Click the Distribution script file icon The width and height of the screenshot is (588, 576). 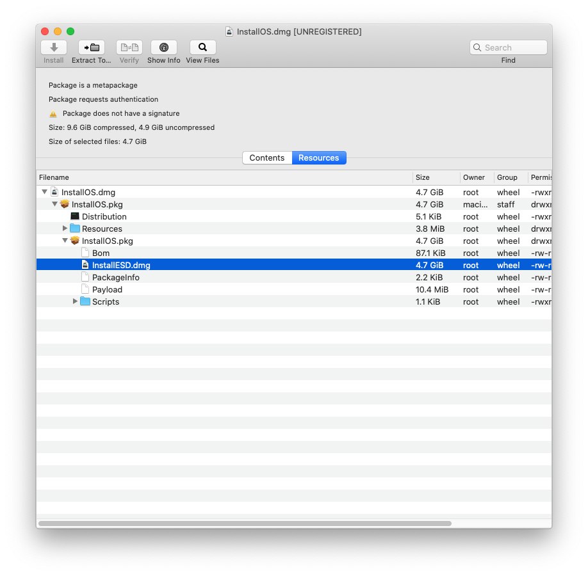(x=75, y=216)
